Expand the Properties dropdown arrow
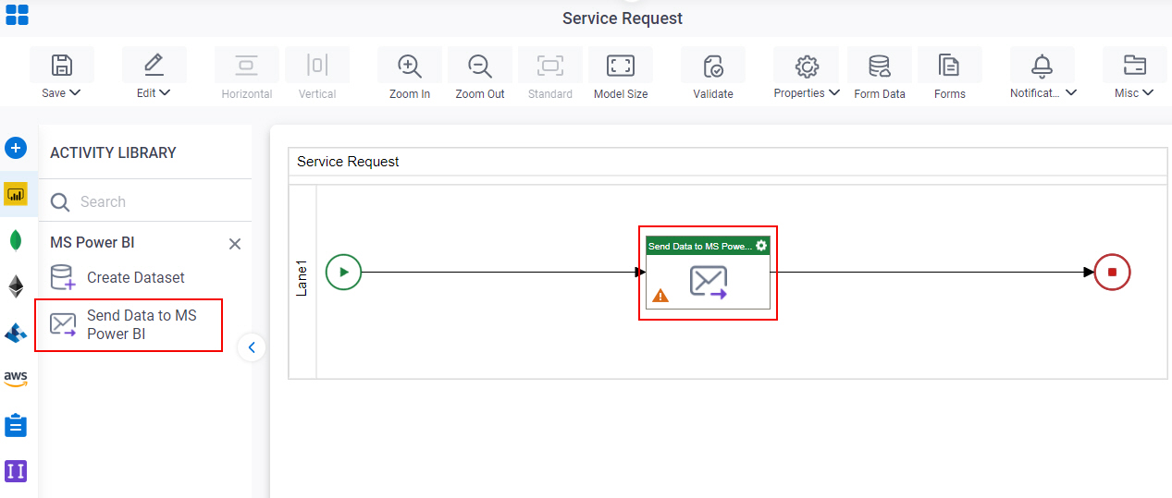Image resolution: width=1172 pixels, height=498 pixels. [834, 92]
